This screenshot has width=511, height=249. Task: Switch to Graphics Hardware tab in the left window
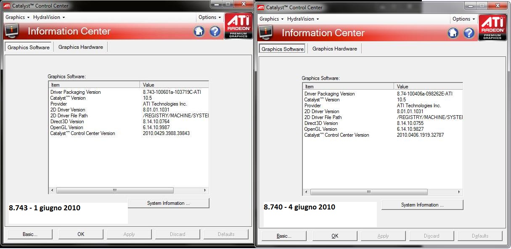pyautogui.click(x=81, y=47)
